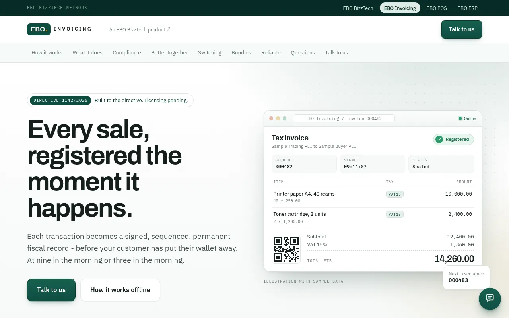Click the Next in sequence 000483 card
Screen dimensions: 509x318
click(466, 277)
